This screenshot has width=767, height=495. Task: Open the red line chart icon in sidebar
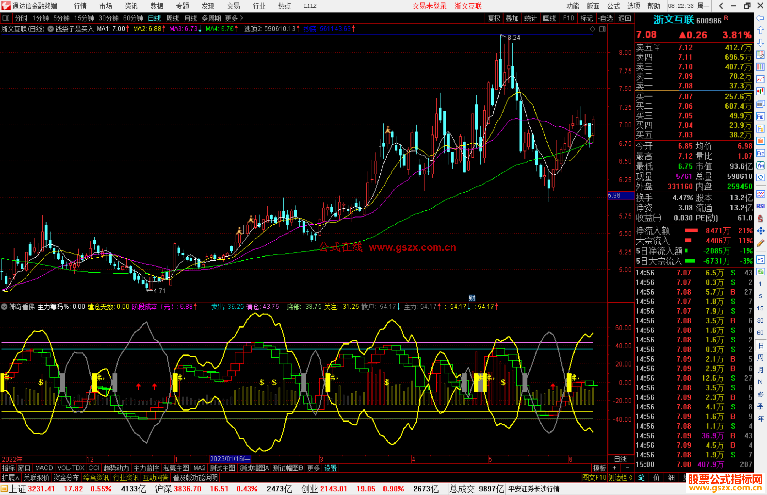(760, 79)
